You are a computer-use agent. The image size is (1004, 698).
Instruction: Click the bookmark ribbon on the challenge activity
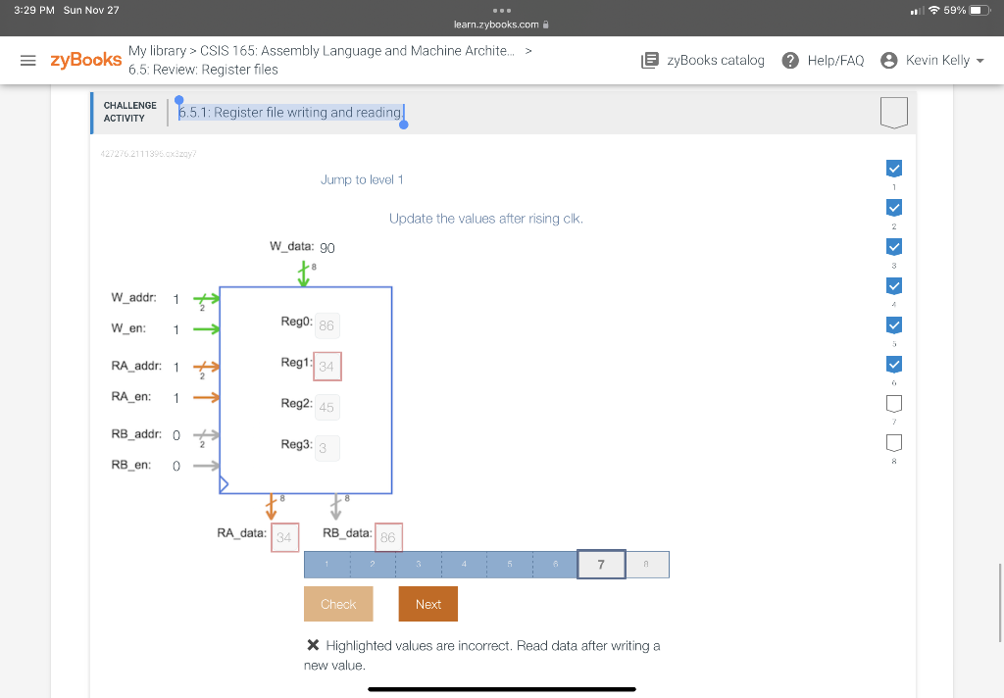coord(893,112)
